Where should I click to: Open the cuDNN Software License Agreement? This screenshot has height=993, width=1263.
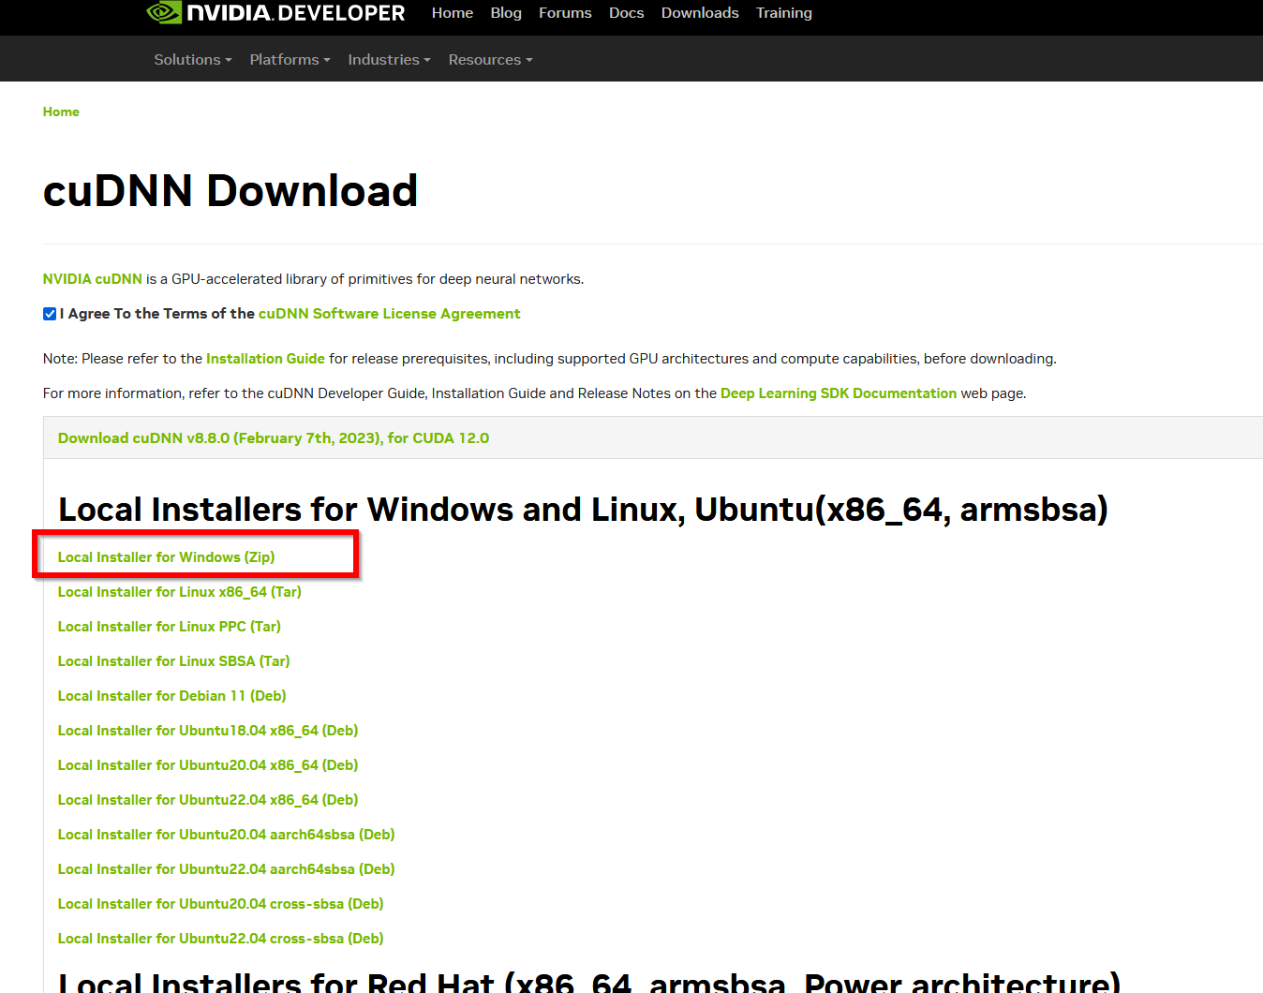point(390,314)
